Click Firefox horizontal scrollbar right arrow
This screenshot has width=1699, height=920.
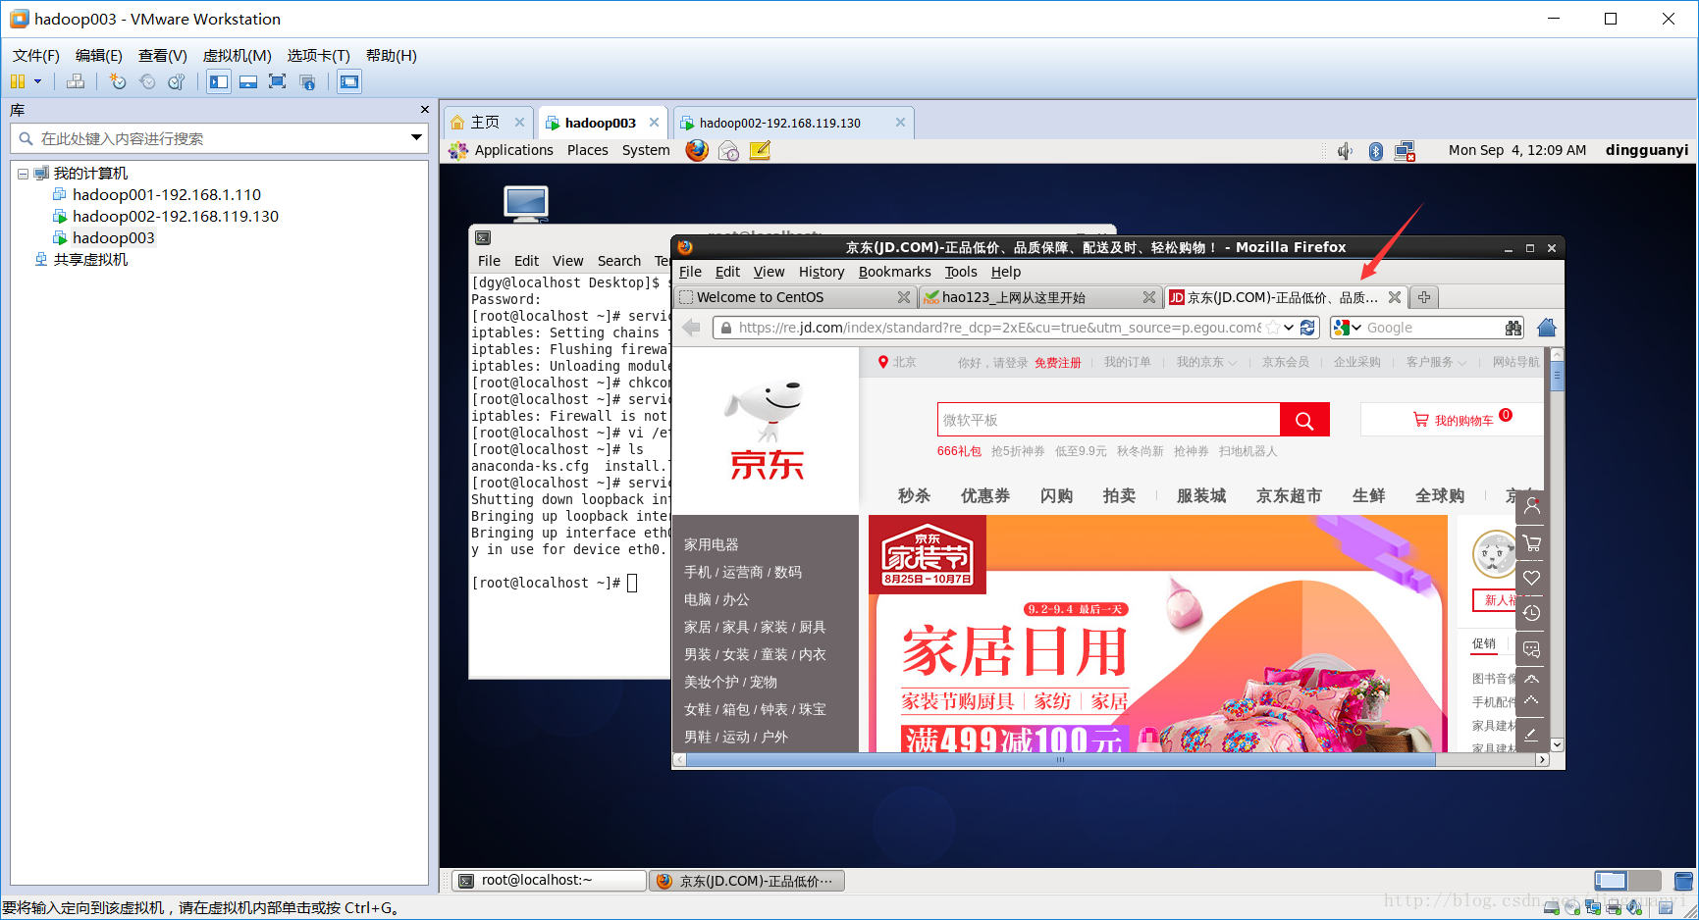1542,759
